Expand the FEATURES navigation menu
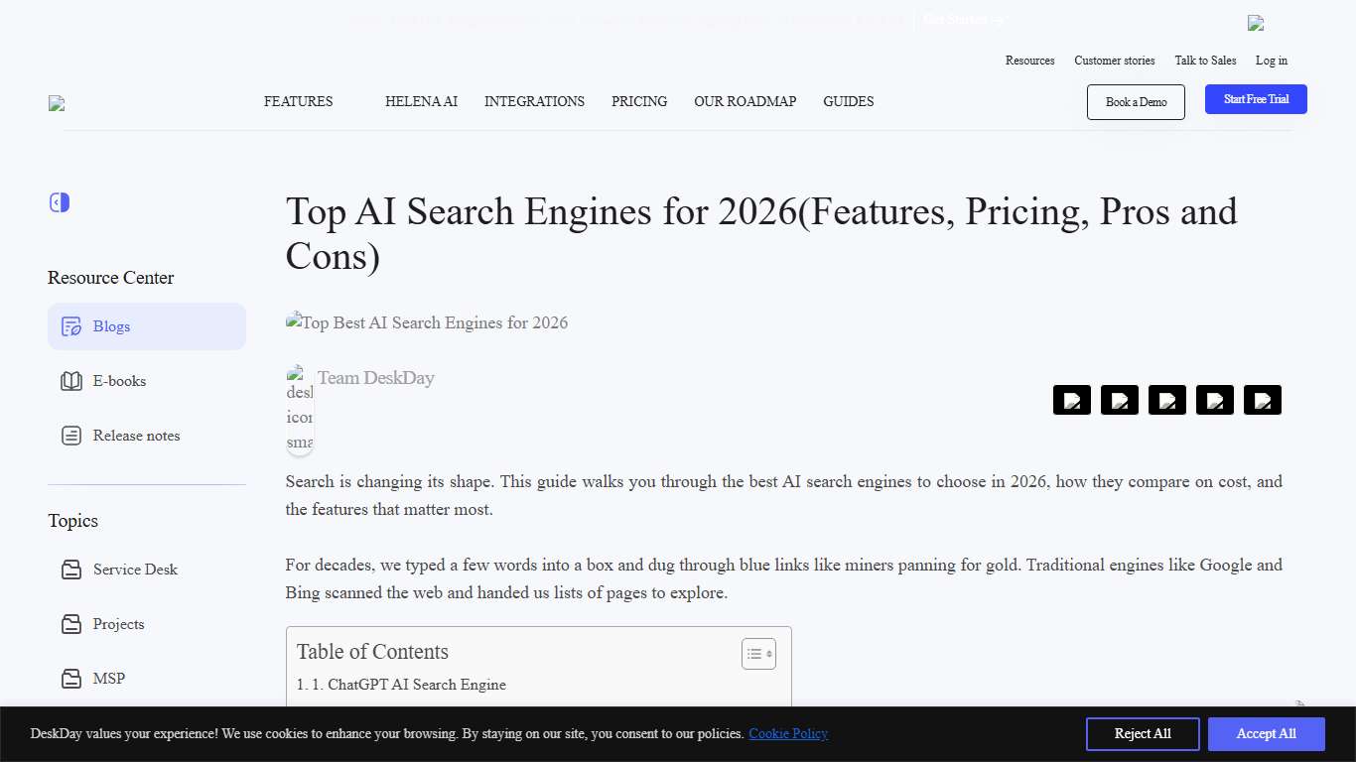 coord(298,101)
